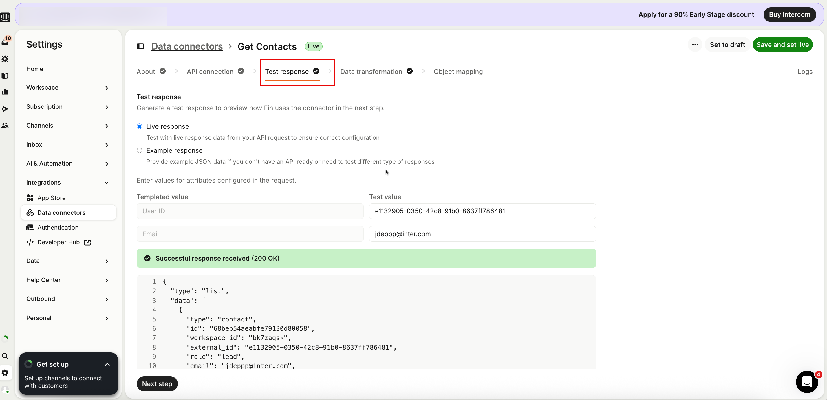Image resolution: width=827 pixels, height=400 pixels.
Task: Click the Next step button
Action: (x=157, y=383)
